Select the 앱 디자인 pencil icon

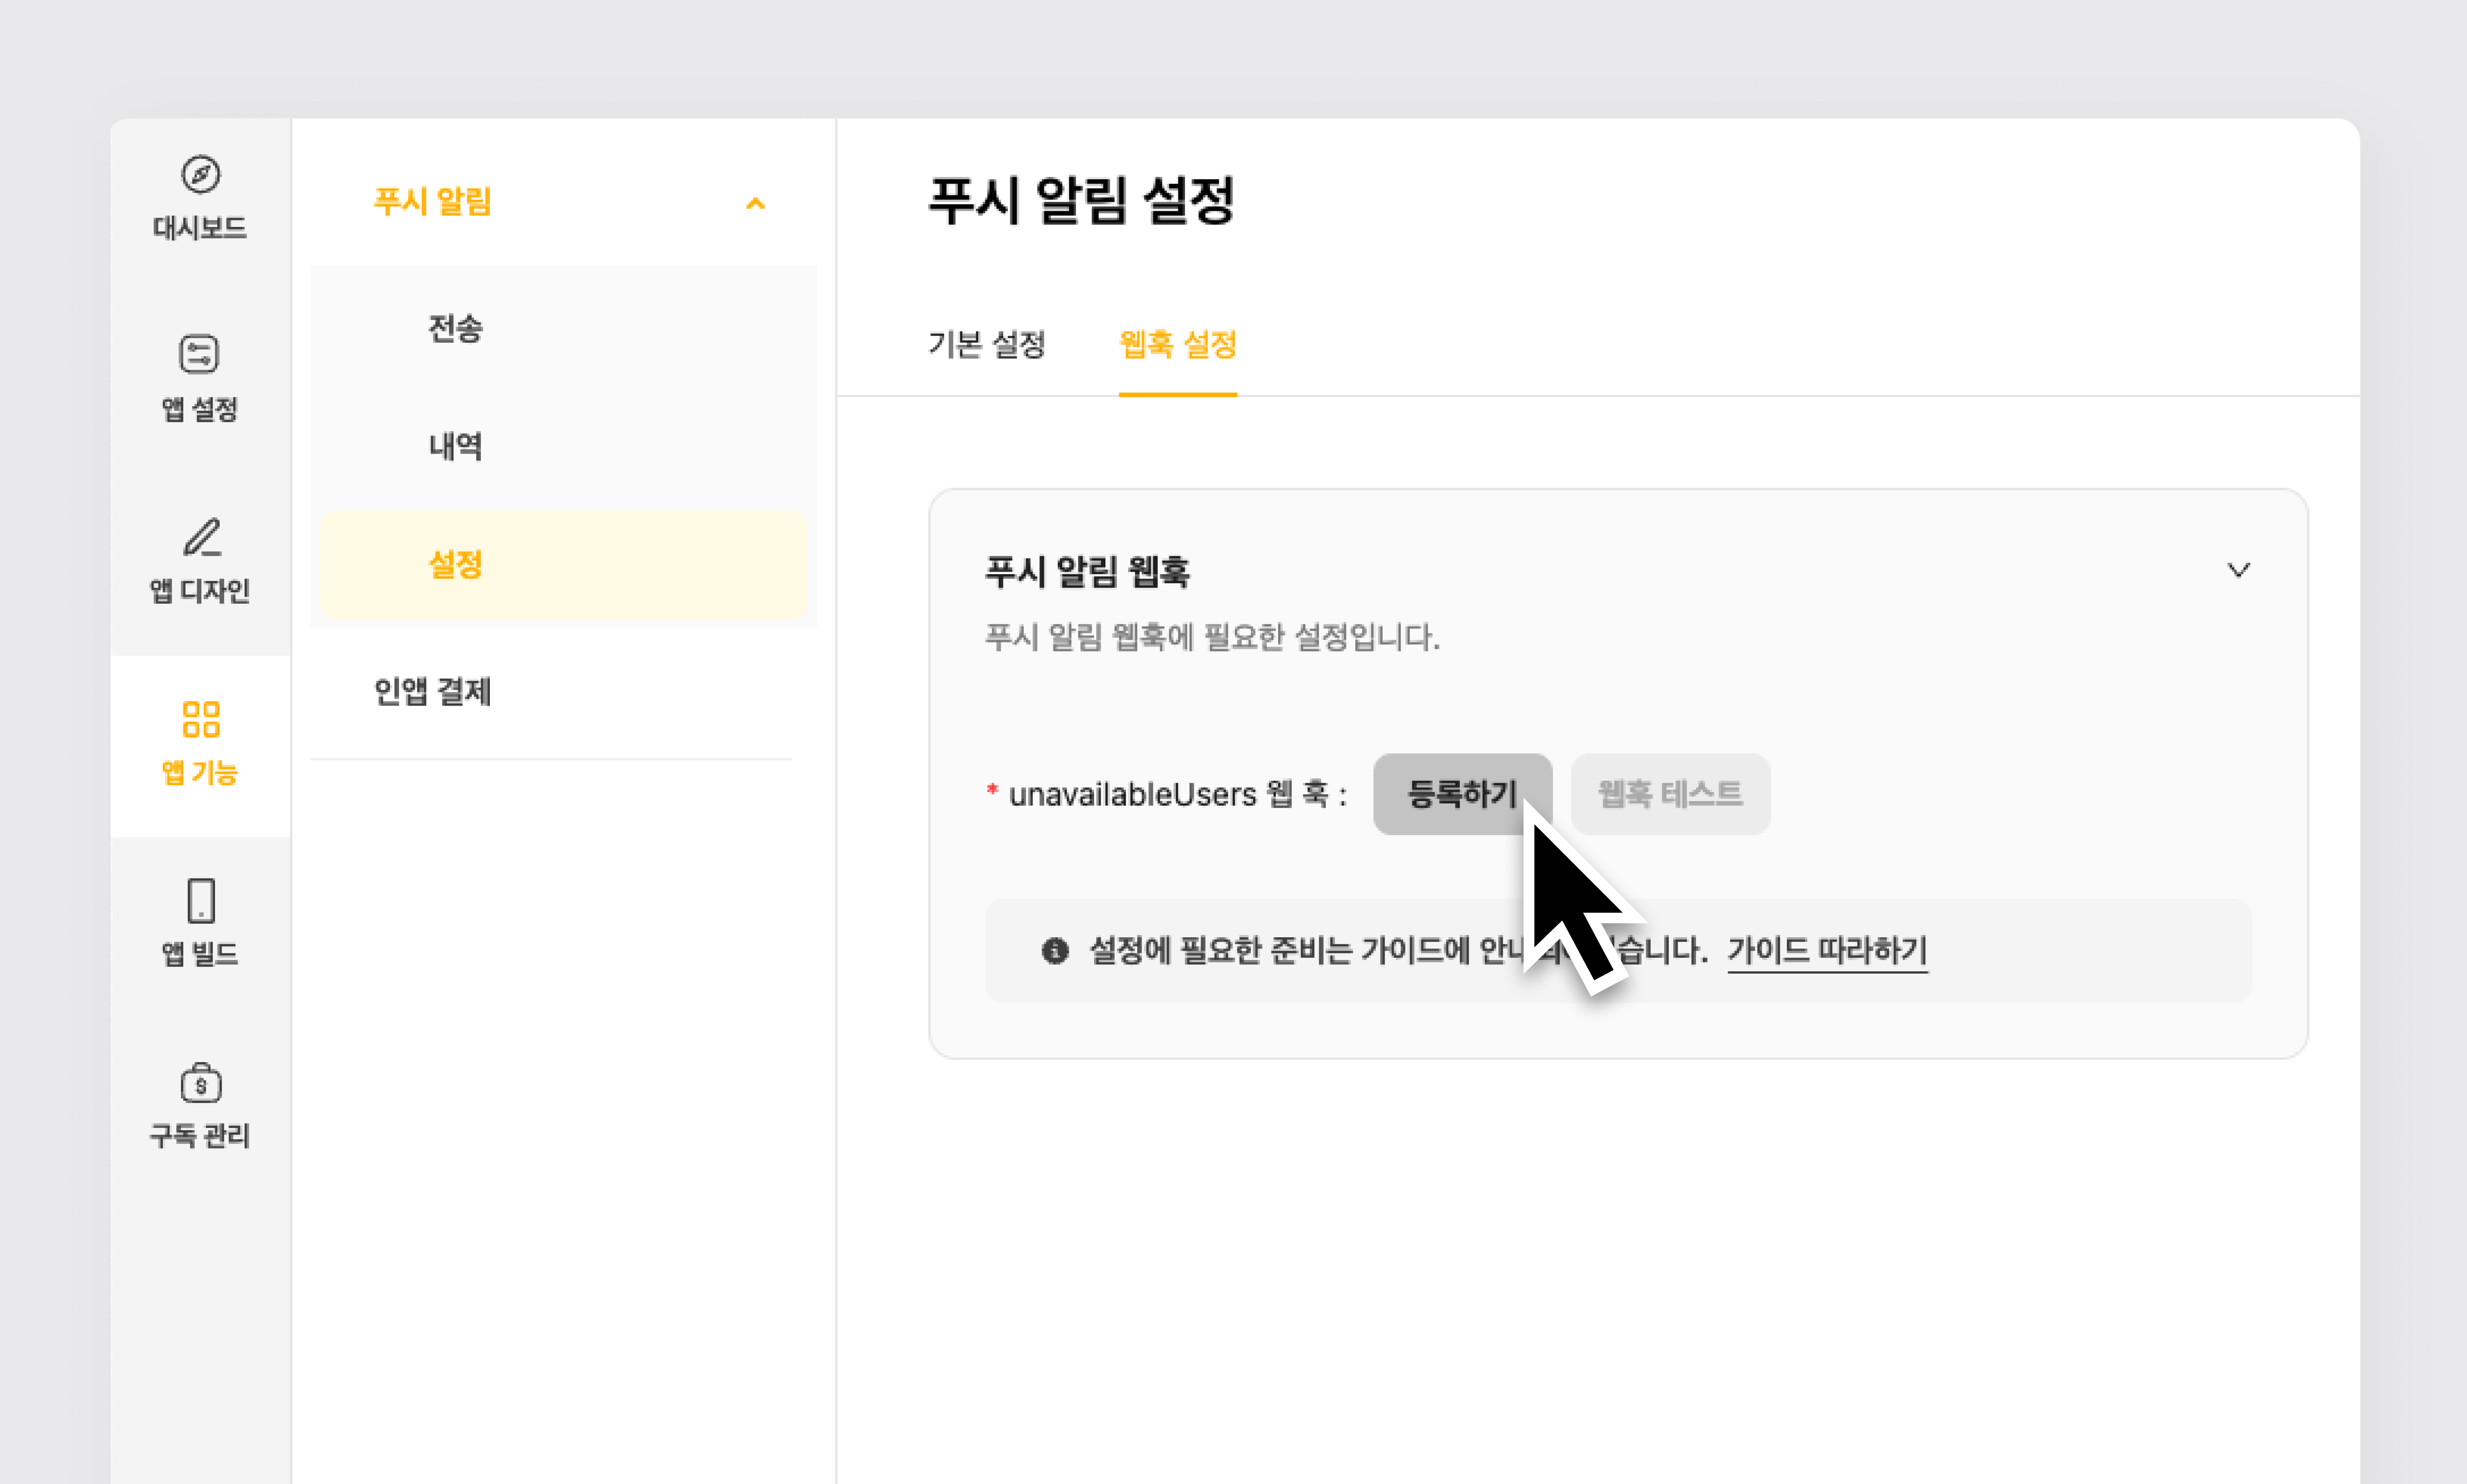click(201, 537)
